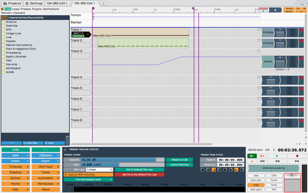Click the padlock icon beside Master Volume Control
Image resolution: width=308 pixels, height=193 pixels.
(65, 149)
